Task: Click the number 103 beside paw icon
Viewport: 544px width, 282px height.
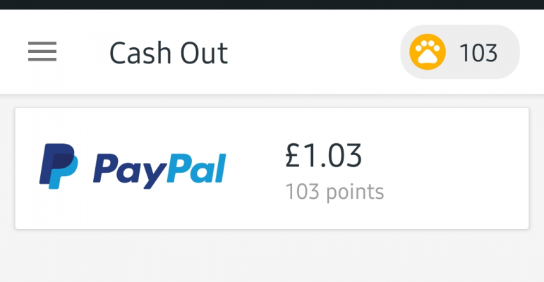Action: pyautogui.click(x=478, y=53)
